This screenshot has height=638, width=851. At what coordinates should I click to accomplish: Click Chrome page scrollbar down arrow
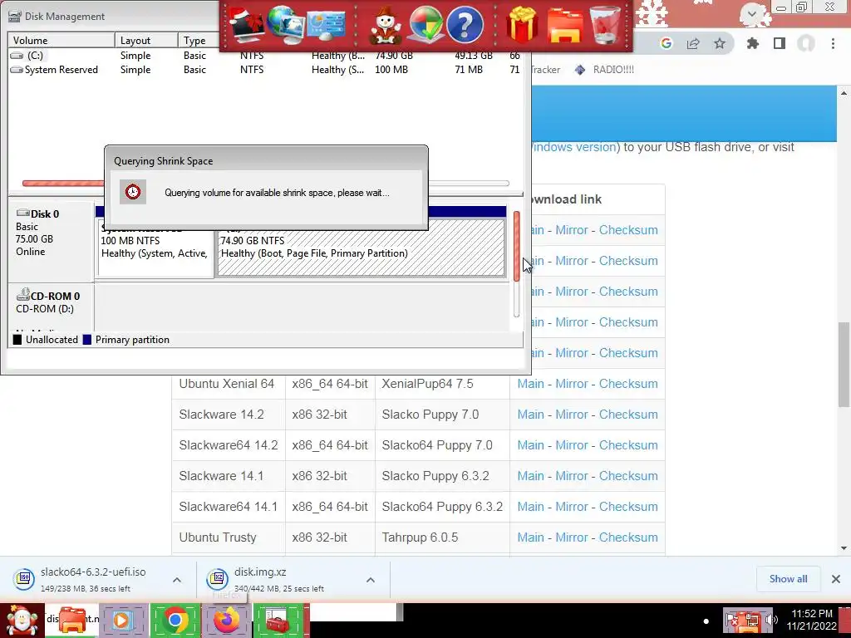tap(844, 548)
